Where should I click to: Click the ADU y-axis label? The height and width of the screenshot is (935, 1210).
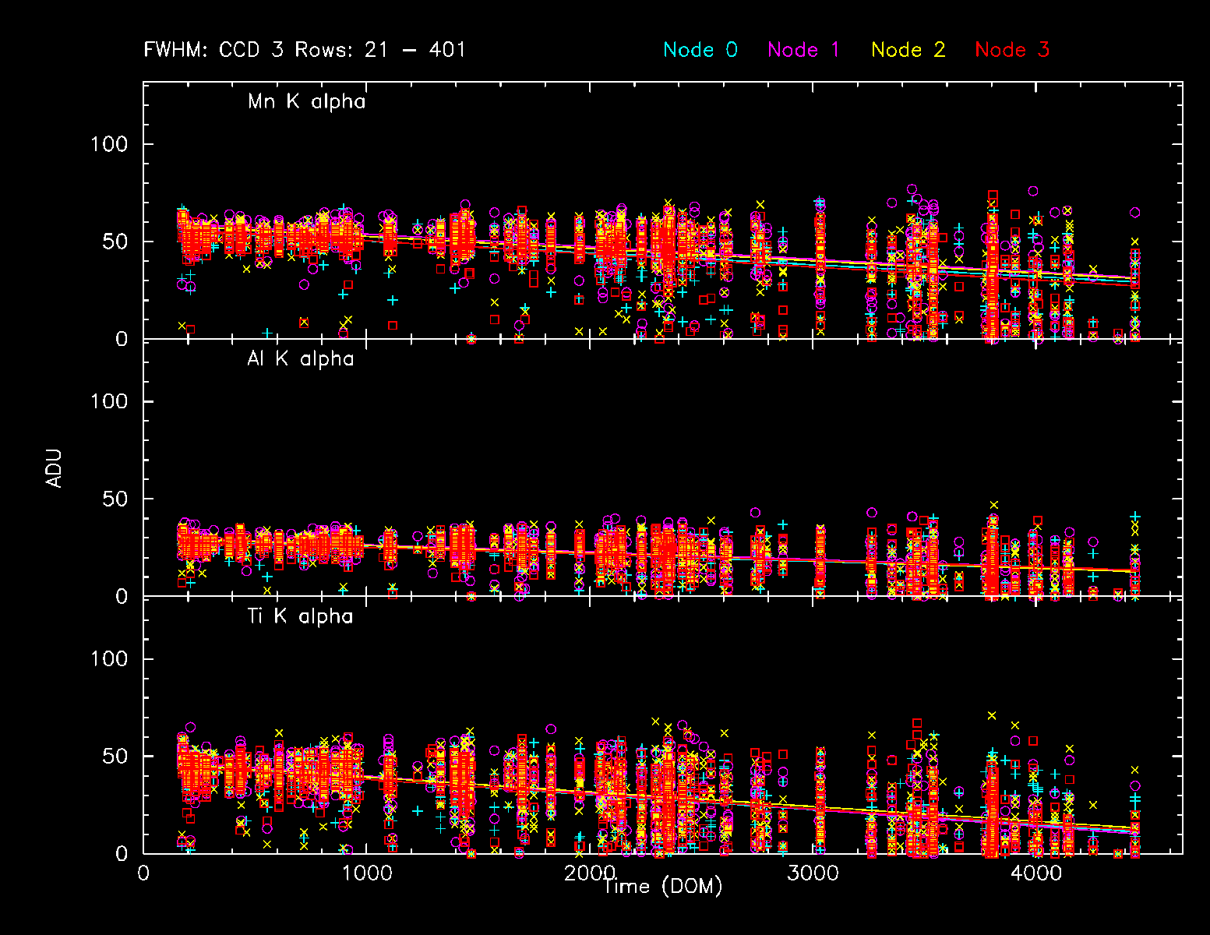(x=54, y=468)
